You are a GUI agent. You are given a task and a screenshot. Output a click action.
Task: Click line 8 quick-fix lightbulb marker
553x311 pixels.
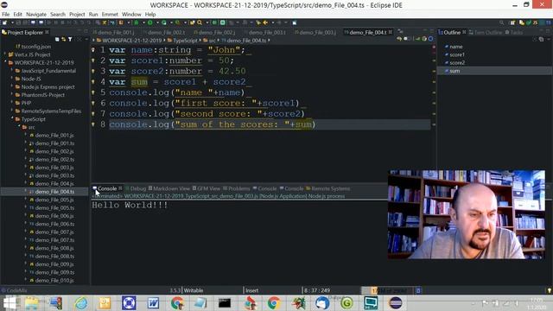click(93, 124)
